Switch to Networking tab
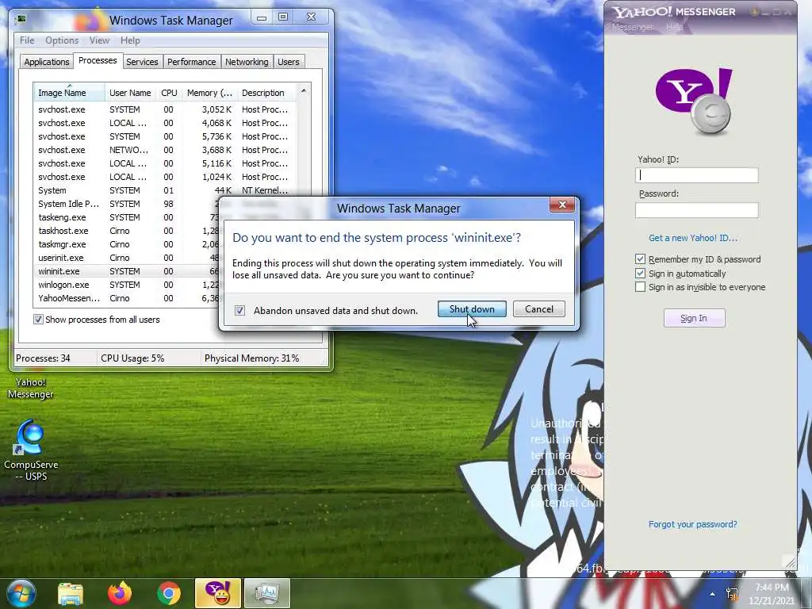Image resolution: width=812 pixels, height=609 pixels. click(247, 62)
